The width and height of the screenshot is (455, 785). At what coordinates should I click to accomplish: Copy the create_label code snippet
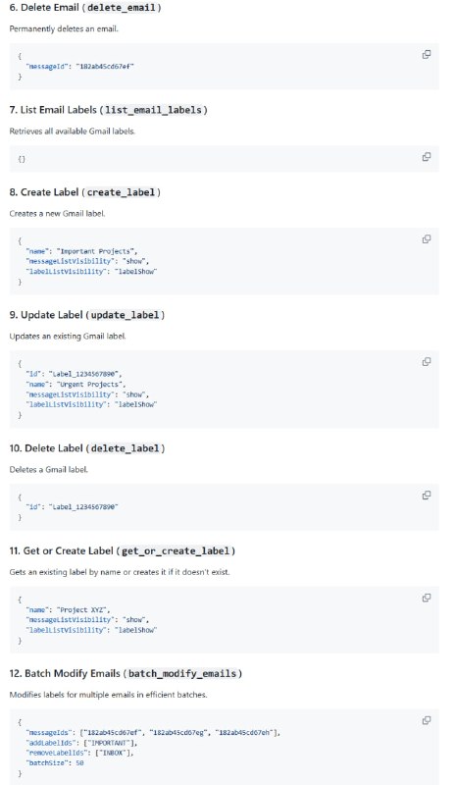[427, 238]
